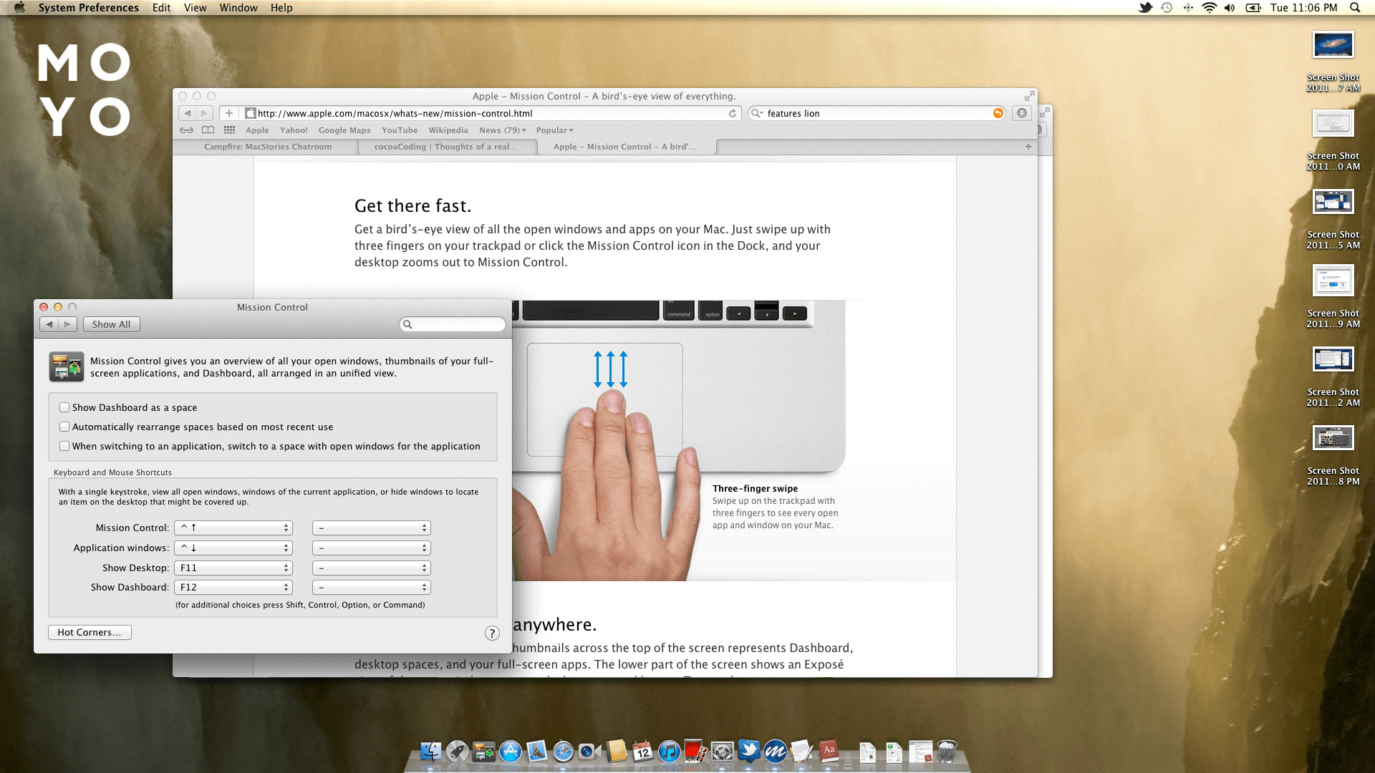The image size is (1375, 773).
Task: Click the Hot Corners… button
Action: 90,632
